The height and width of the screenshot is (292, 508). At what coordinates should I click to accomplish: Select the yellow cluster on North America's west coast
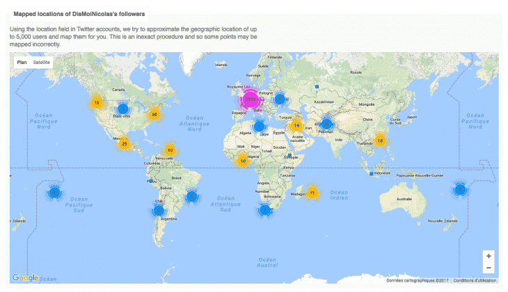coord(96,103)
